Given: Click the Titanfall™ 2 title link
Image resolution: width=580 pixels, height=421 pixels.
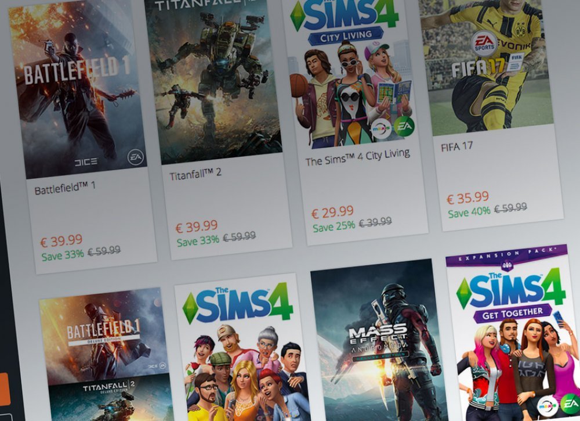Looking at the screenshot, I should pos(195,174).
